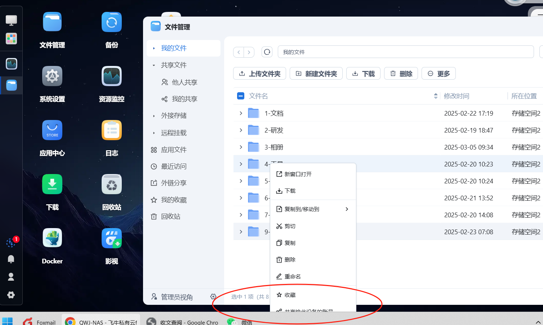Switch to 微信 on the taskbar
This screenshot has width=543, height=325.
tap(240, 321)
